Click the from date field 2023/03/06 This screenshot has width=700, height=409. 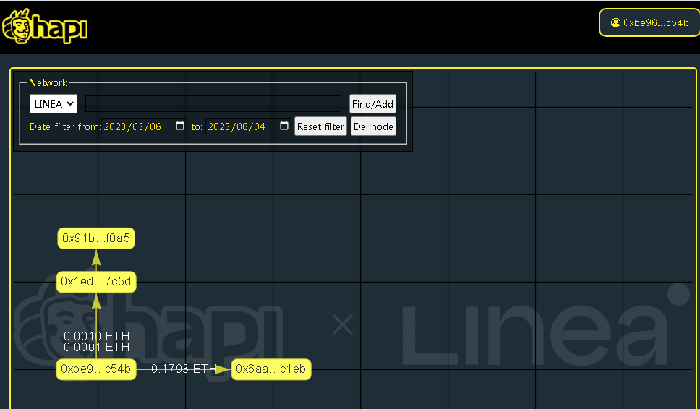[x=144, y=126]
